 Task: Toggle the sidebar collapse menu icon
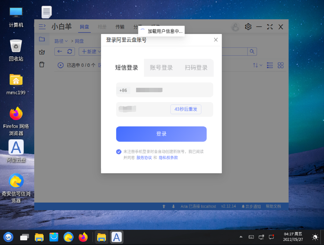42,26
